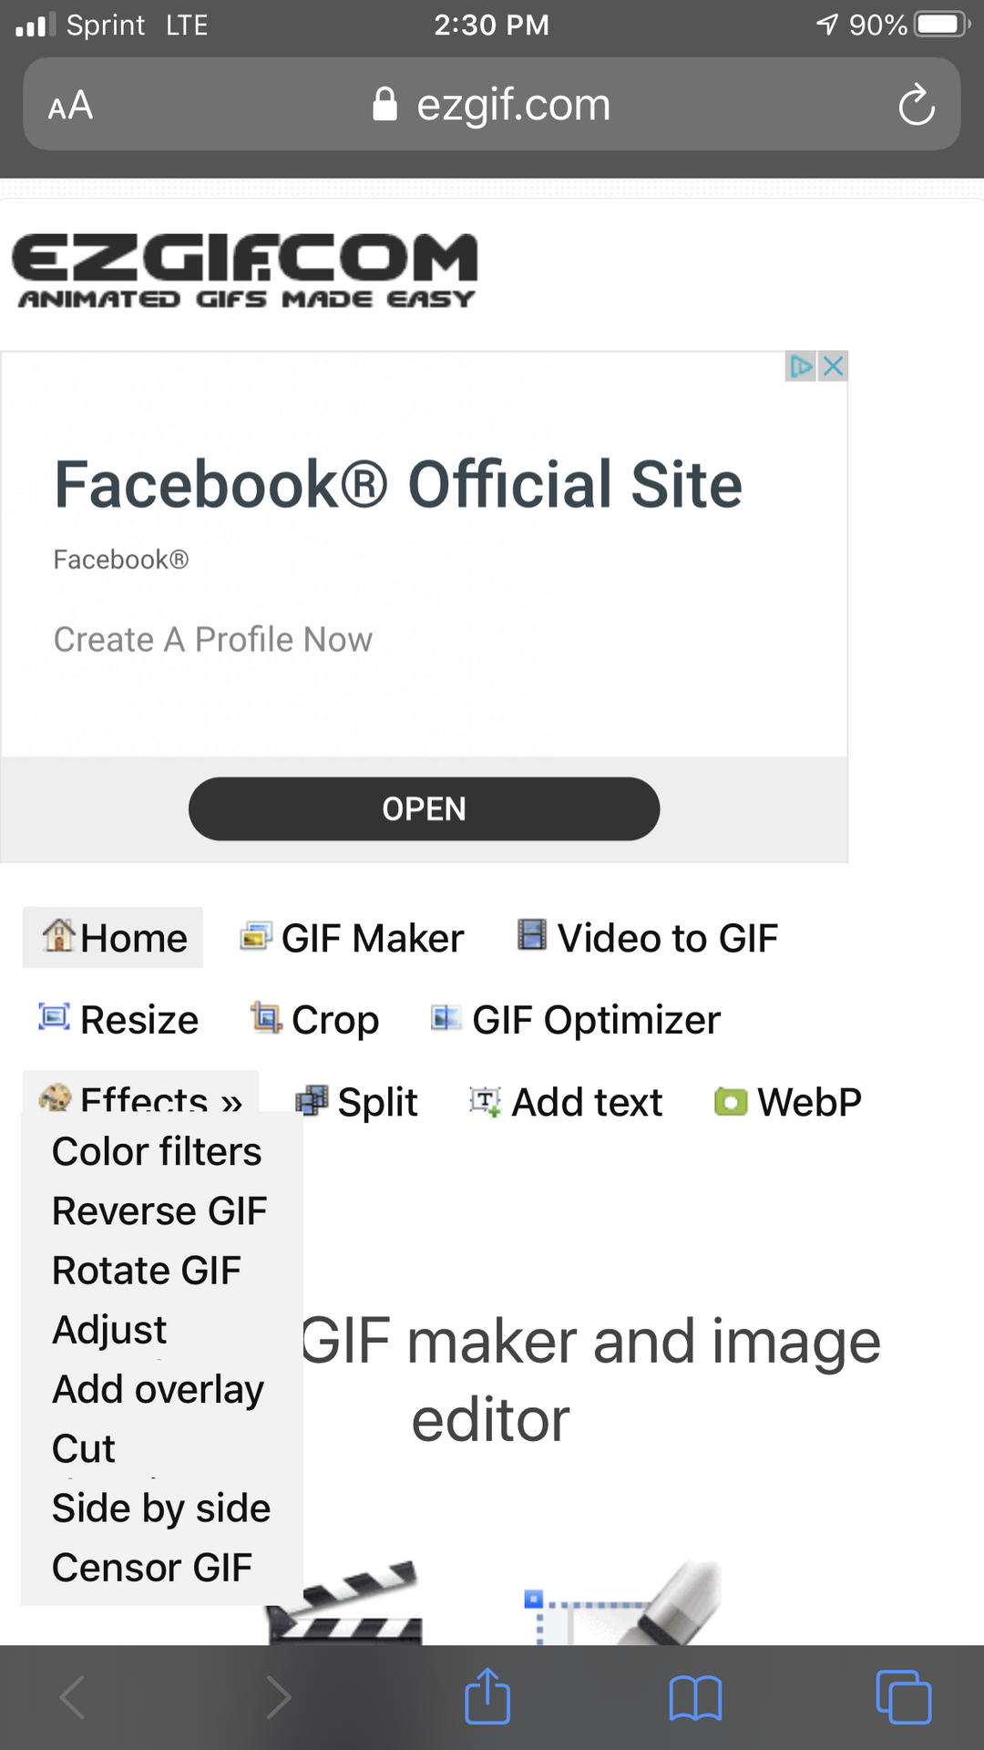
Task: Close the Facebook ad with X
Action: pyautogui.click(x=834, y=366)
